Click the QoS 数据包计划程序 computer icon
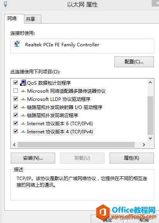The width and height of the screenshot is (159, 223). click(23, 83)
